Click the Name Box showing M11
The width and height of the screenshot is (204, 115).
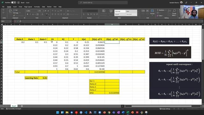pyautogui.click(x=6, y=21)
